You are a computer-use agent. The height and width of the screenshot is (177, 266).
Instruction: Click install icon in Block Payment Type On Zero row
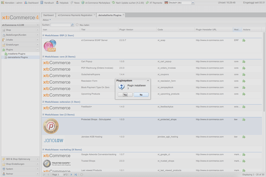pos(244,87)
